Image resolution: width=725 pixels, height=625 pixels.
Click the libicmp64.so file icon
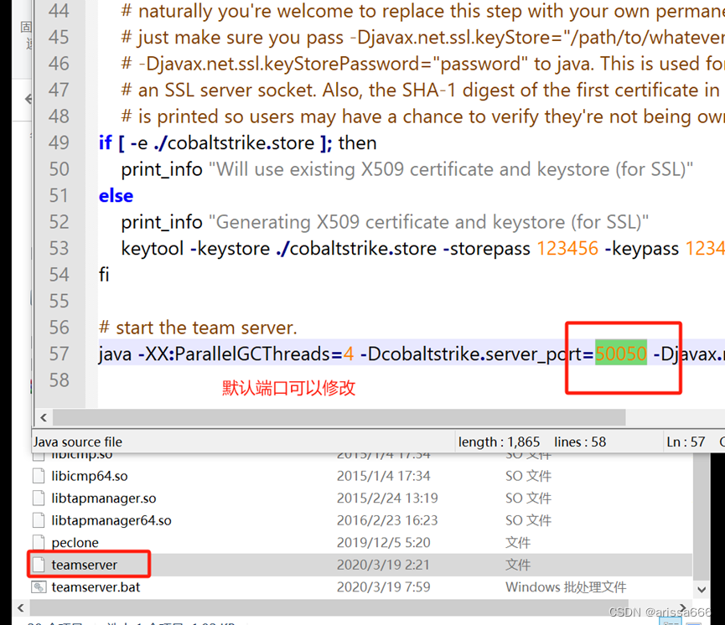click(x=38, y=476)
